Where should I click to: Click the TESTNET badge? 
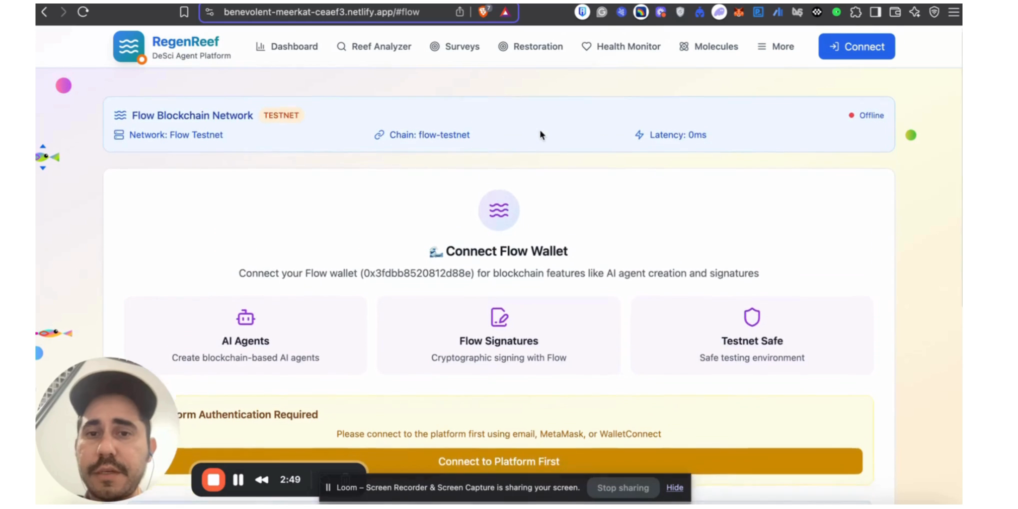tap(281, 115)
